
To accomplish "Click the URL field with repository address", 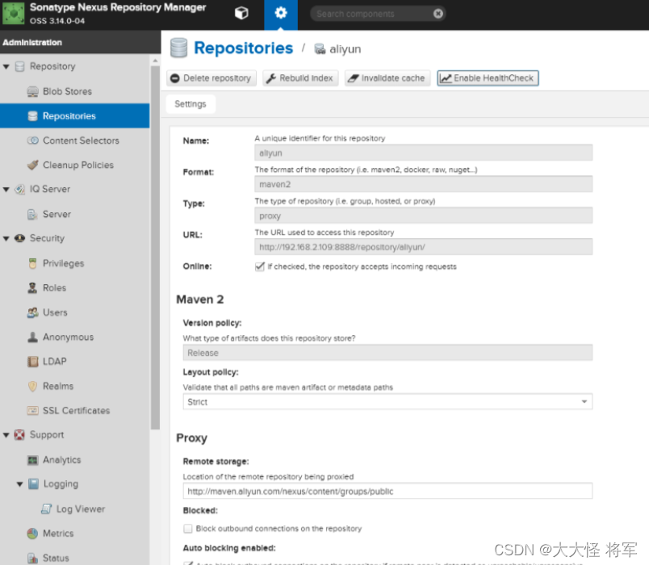I will pyautogui.click(x=424, y=247).
